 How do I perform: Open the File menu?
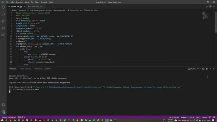click(7, 2)
